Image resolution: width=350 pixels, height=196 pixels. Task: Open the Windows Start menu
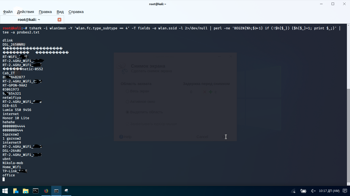(5, 191)
